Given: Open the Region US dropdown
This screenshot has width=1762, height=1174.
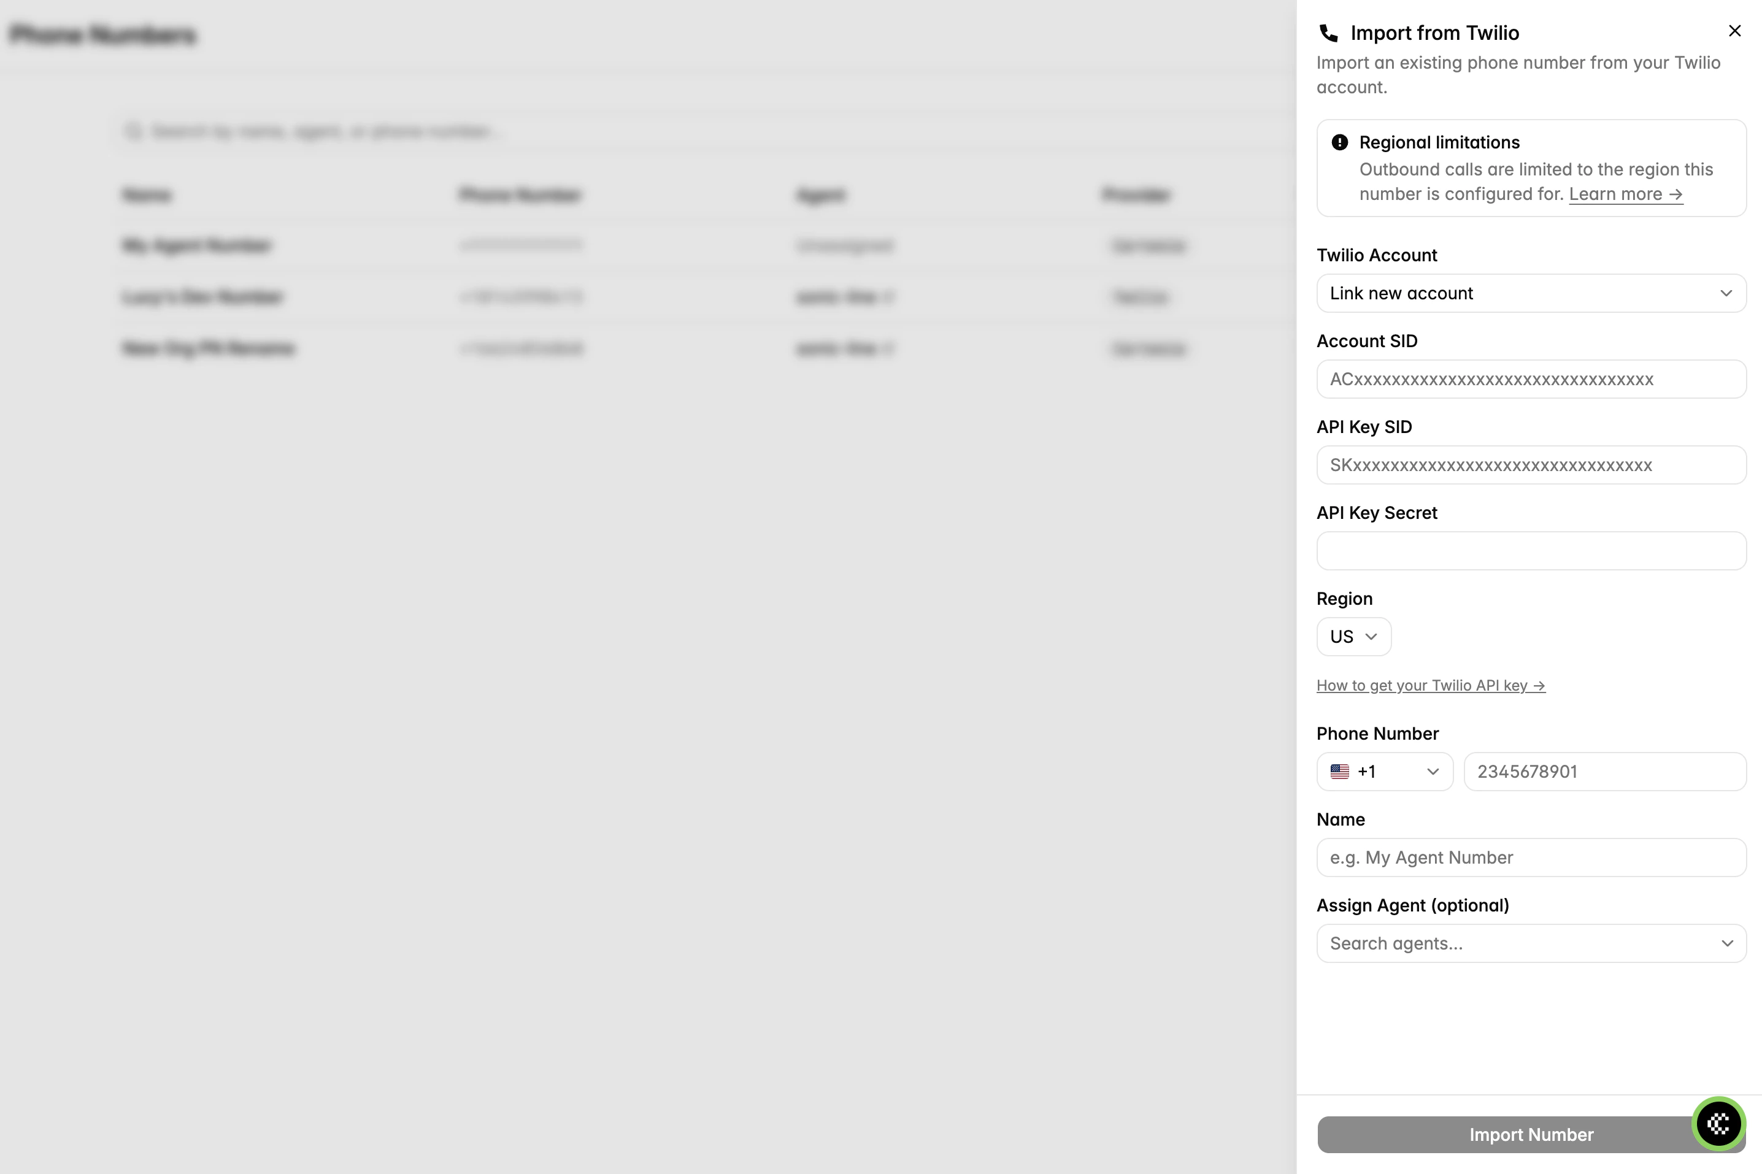Looking at the screenshot, I should (x=1354, y=637).
